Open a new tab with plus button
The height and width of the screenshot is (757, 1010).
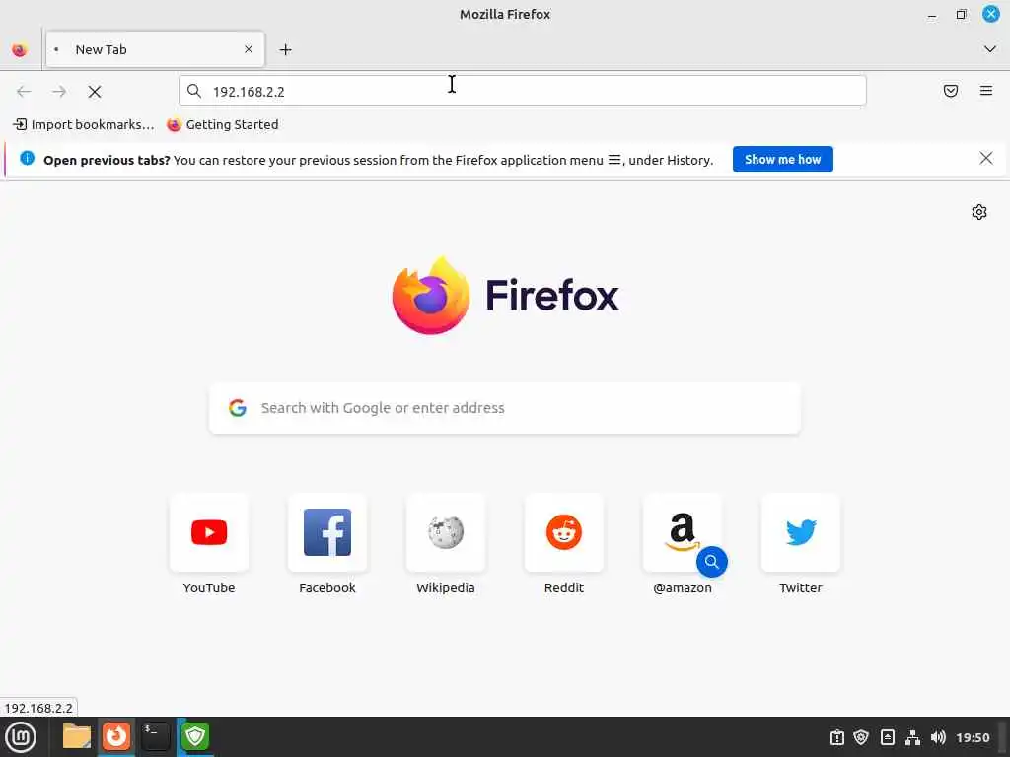285,49
